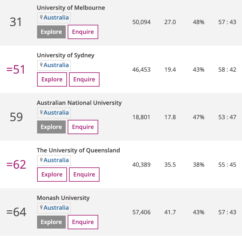Explore University of Melbourne
This screenshot has width=242, height=239.
click(51, 32)
